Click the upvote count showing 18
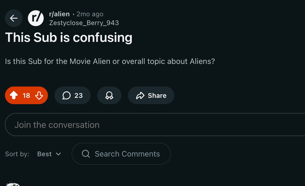 (26, 95)
